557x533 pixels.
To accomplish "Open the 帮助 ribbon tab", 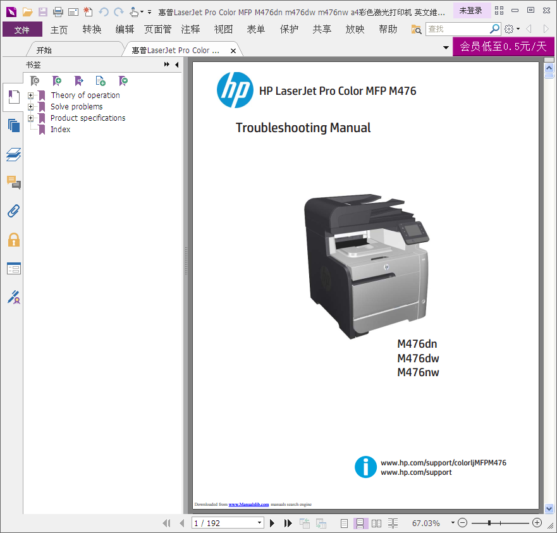I will click(388, 29).
